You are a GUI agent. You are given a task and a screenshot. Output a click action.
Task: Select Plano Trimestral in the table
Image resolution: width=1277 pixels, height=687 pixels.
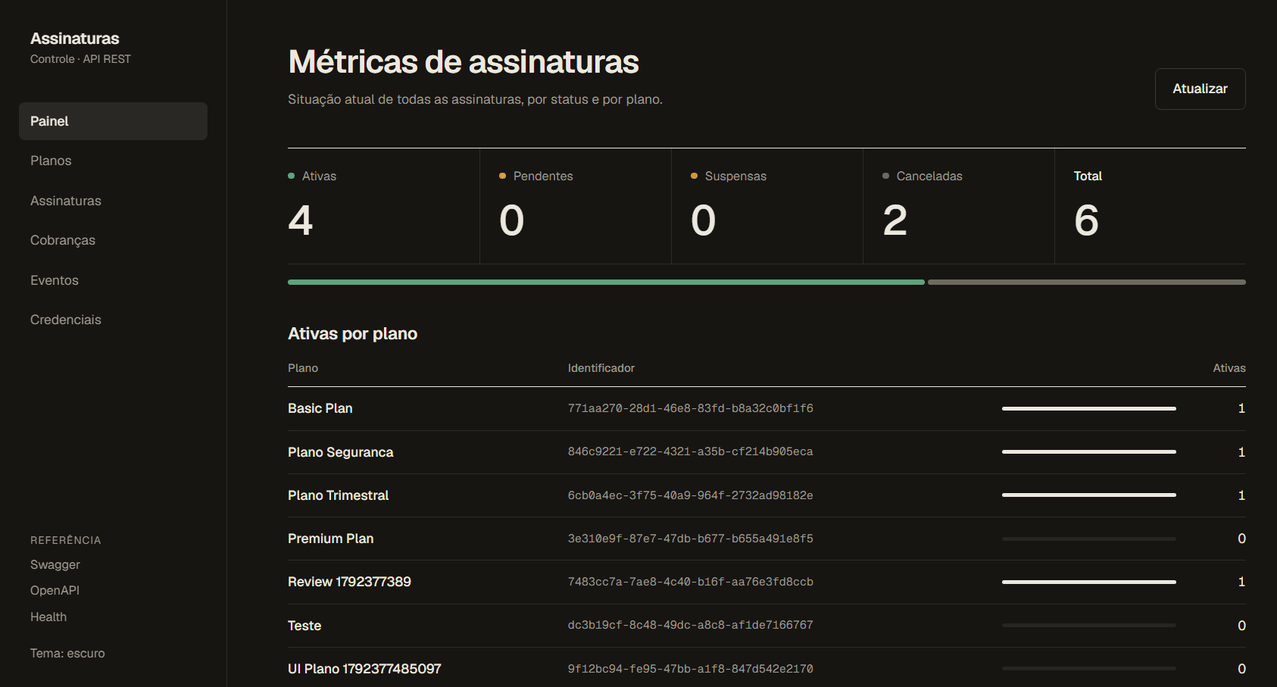pyautogui.click(x=339, y=495)
